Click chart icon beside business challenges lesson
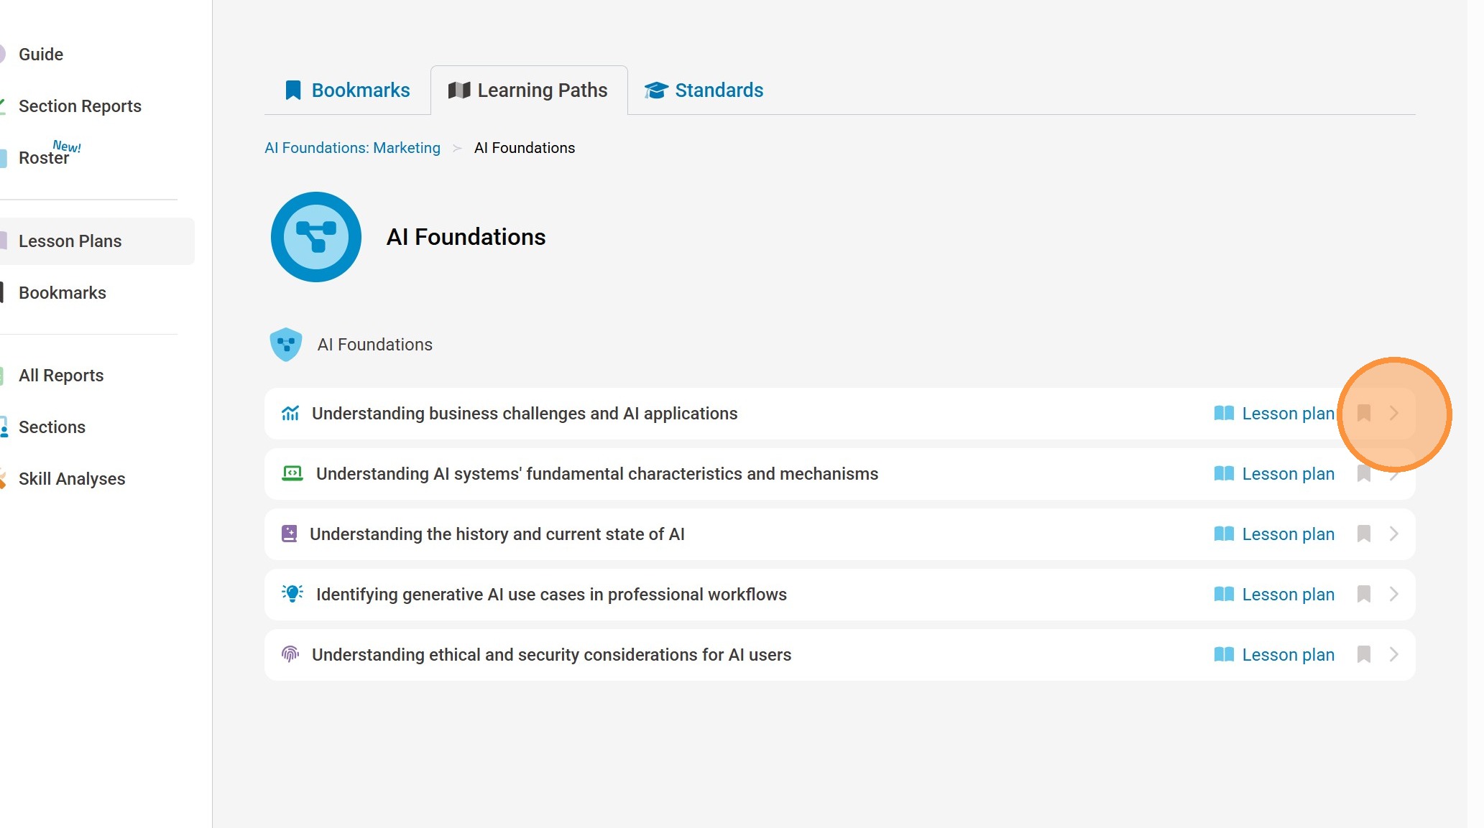 click(x=290, y=413)
